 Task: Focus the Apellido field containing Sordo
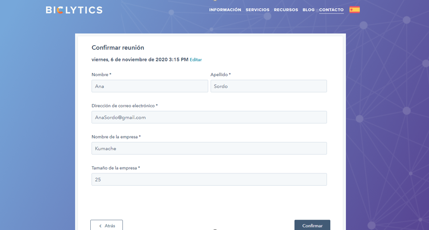coord(269,86)
